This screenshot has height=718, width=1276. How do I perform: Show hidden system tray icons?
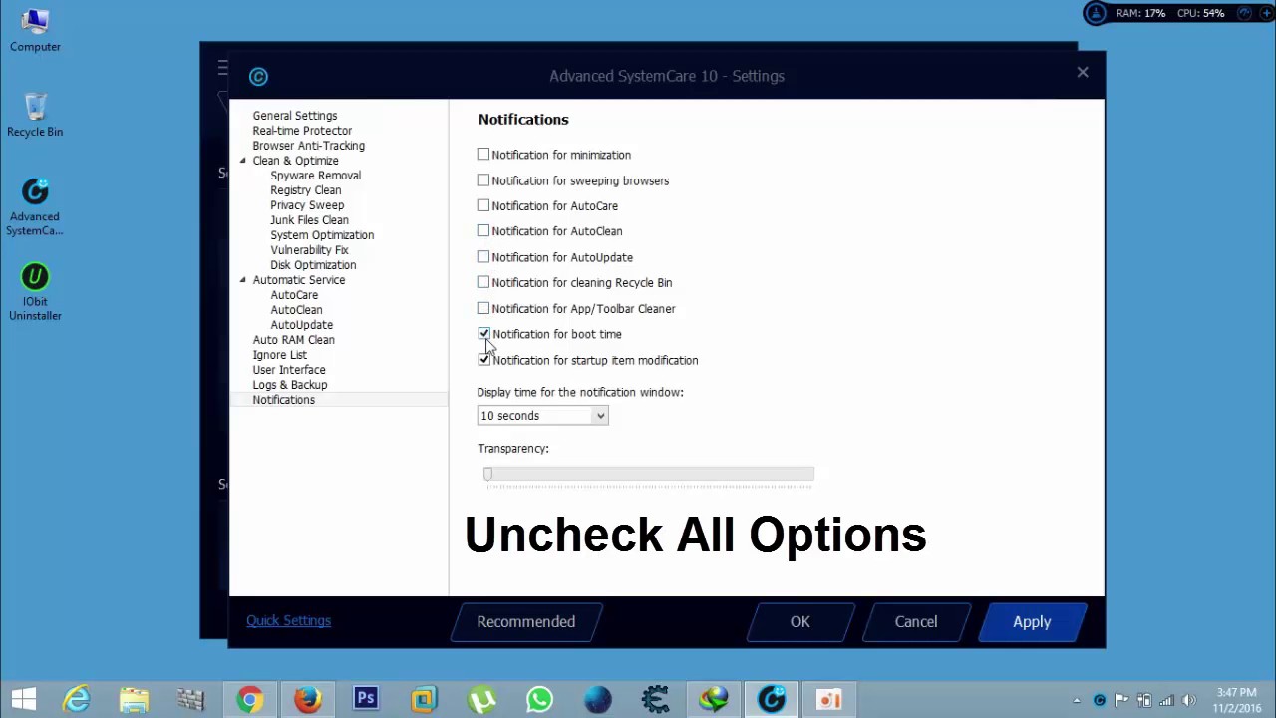pyautogui.click(x=1077, y=701)
